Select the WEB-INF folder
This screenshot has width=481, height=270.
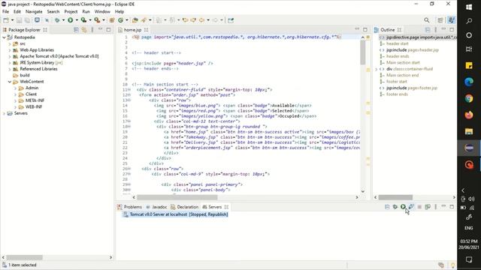tap(34, 106)
